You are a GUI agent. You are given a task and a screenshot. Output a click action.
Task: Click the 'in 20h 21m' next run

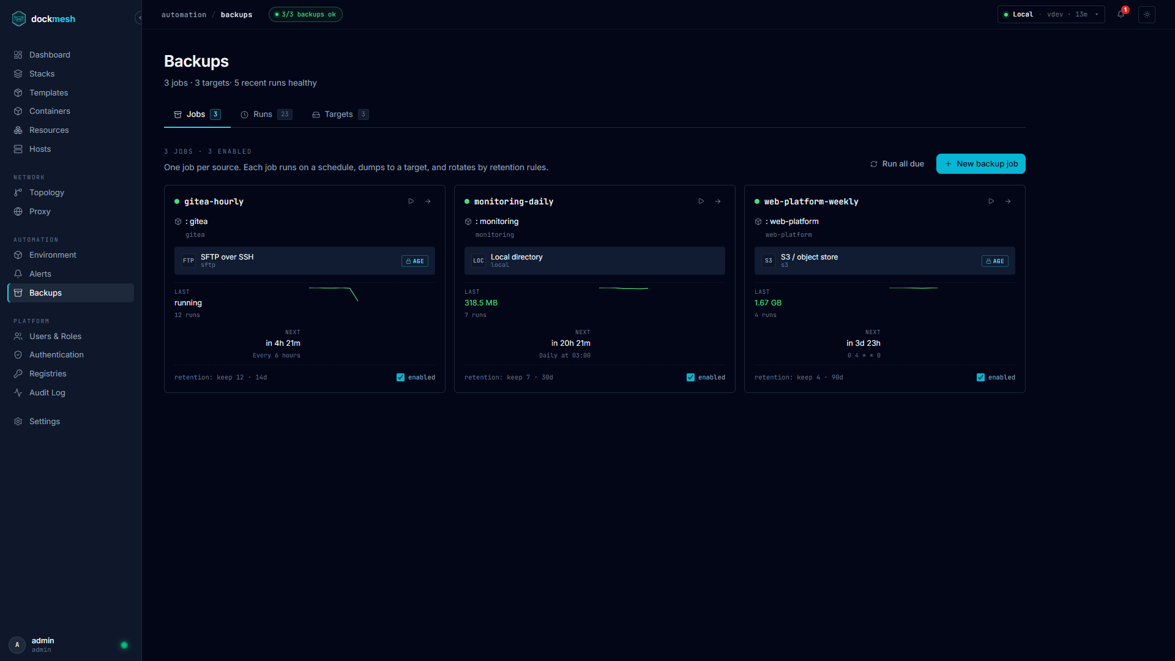[571, 343]
